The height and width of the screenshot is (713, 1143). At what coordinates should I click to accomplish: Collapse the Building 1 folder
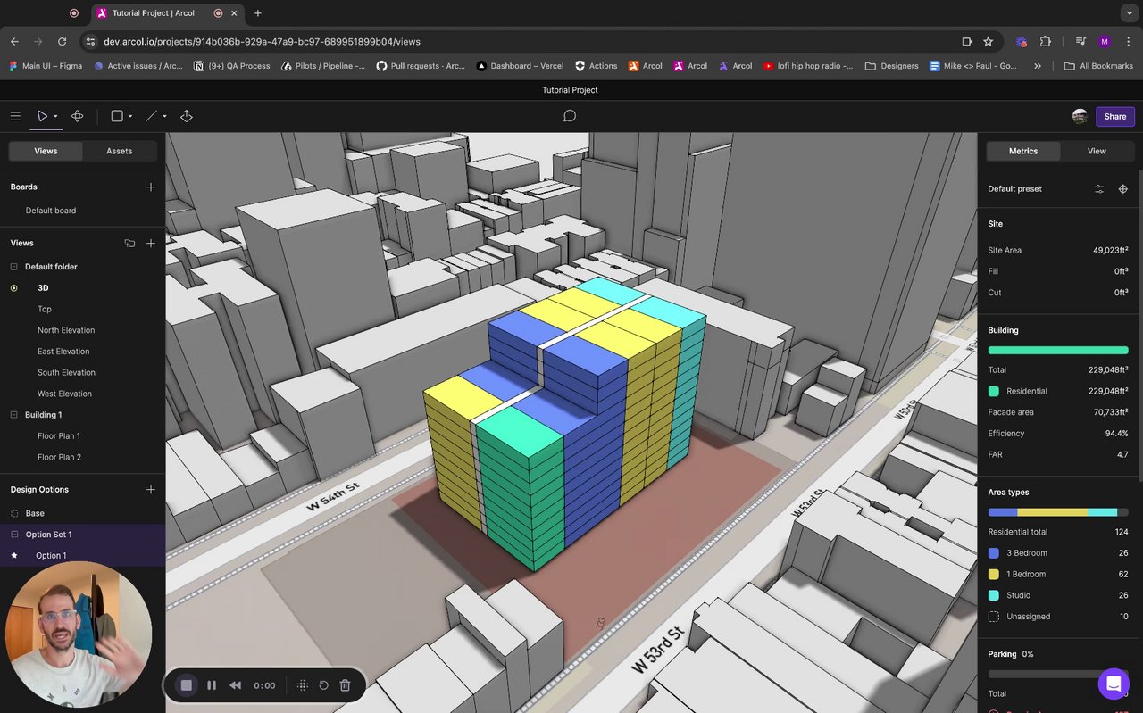(x=14, y=415)
